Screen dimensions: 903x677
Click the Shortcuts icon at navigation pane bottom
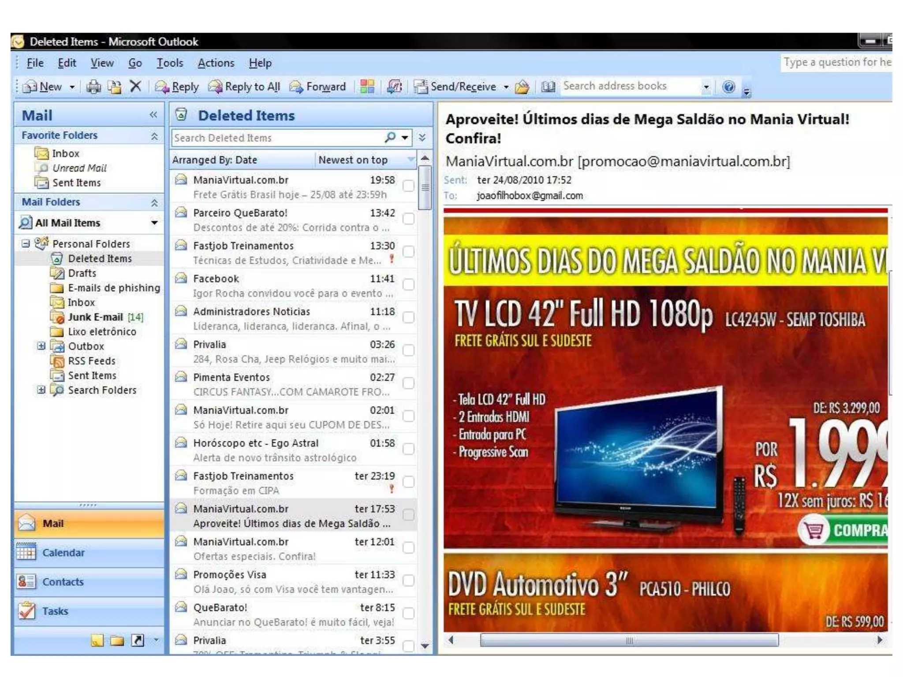(x=138, y=640)
